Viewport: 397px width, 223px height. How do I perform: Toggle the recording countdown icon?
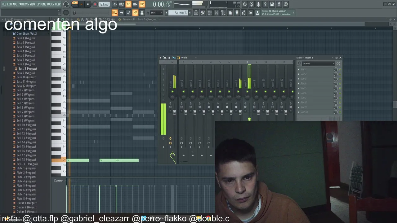coord(128,4)
